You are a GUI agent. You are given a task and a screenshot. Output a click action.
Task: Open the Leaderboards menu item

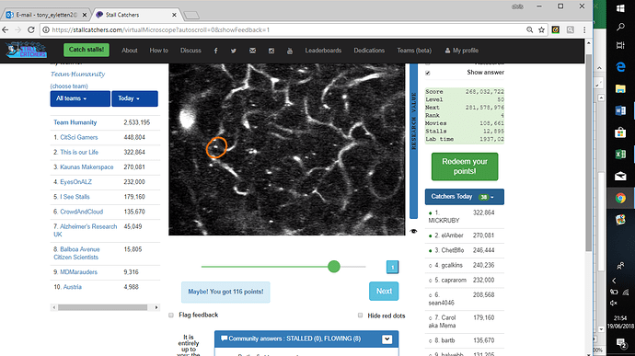(323, 51)
